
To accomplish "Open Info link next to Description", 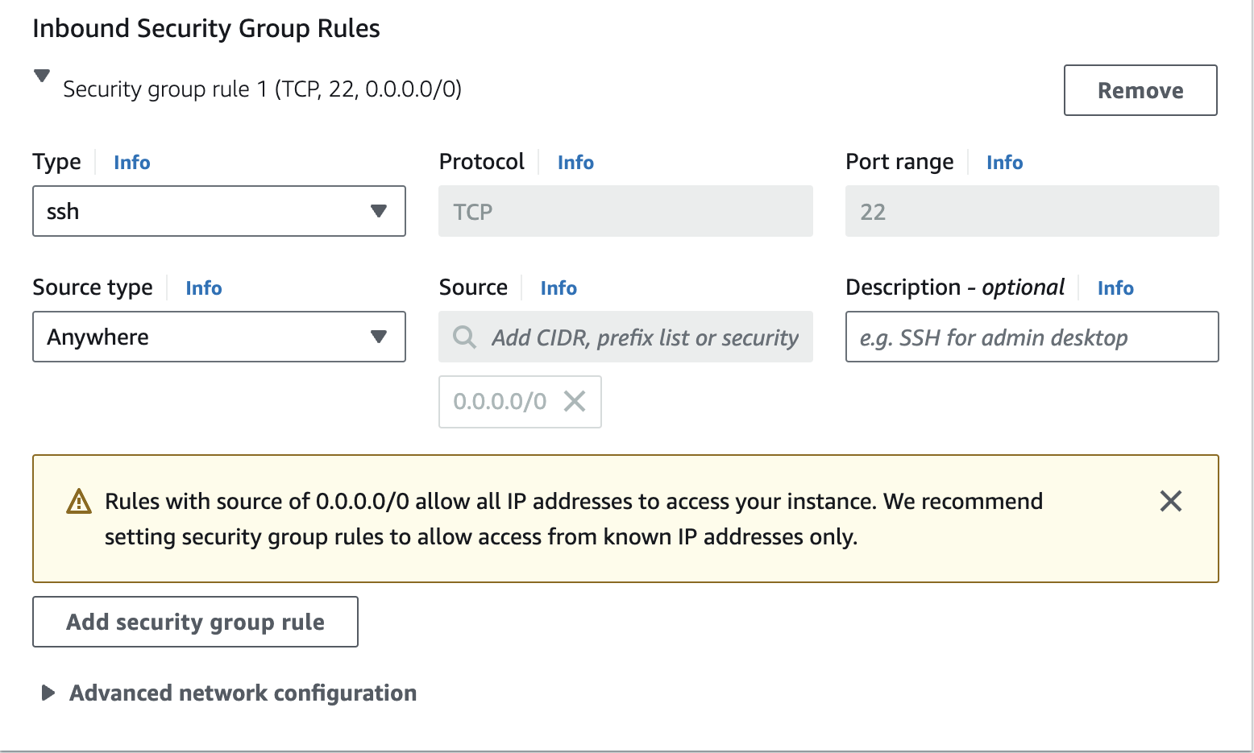I will (x=1115, y=288).
